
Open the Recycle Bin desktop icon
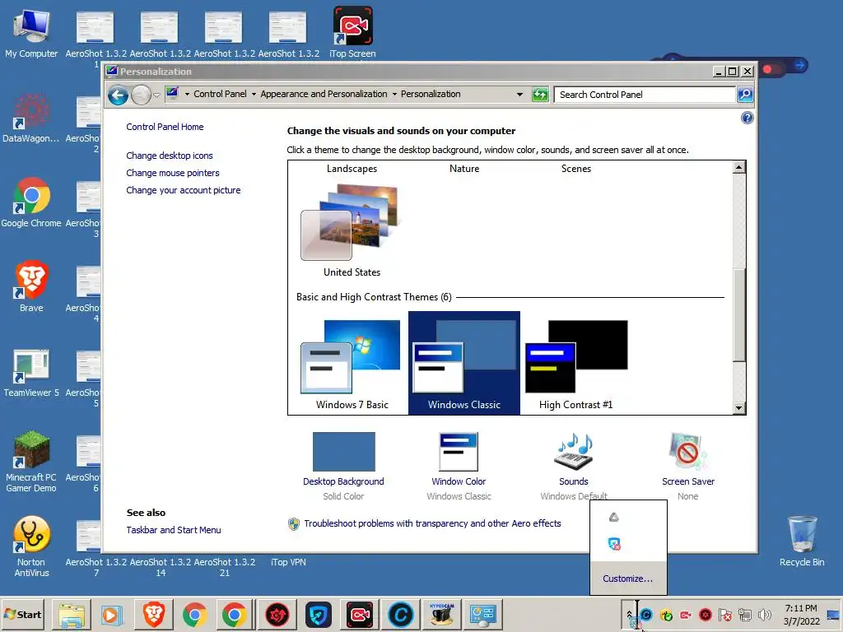[x=802, y=541]
